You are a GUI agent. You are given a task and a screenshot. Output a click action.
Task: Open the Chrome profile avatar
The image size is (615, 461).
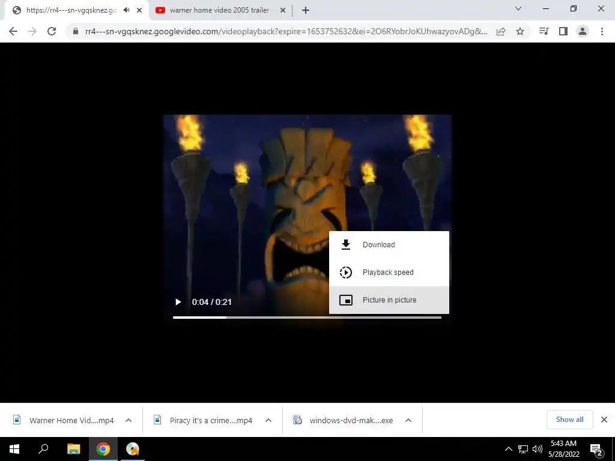[583, 31]
